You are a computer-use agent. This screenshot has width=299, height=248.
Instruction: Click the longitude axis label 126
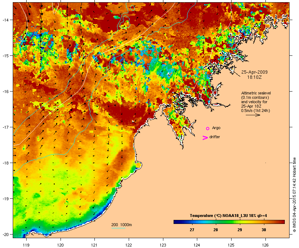tap(265, 245)
